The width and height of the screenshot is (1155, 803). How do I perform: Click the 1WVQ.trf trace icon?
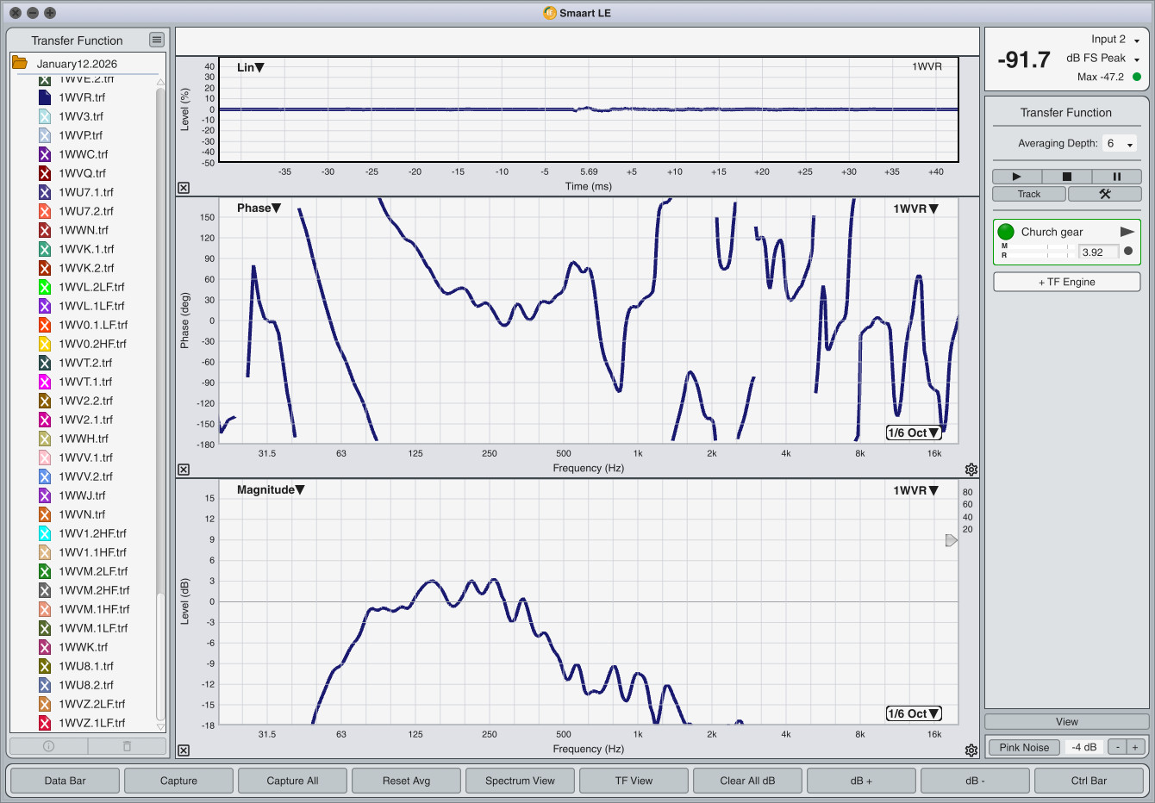click(45, 173)
